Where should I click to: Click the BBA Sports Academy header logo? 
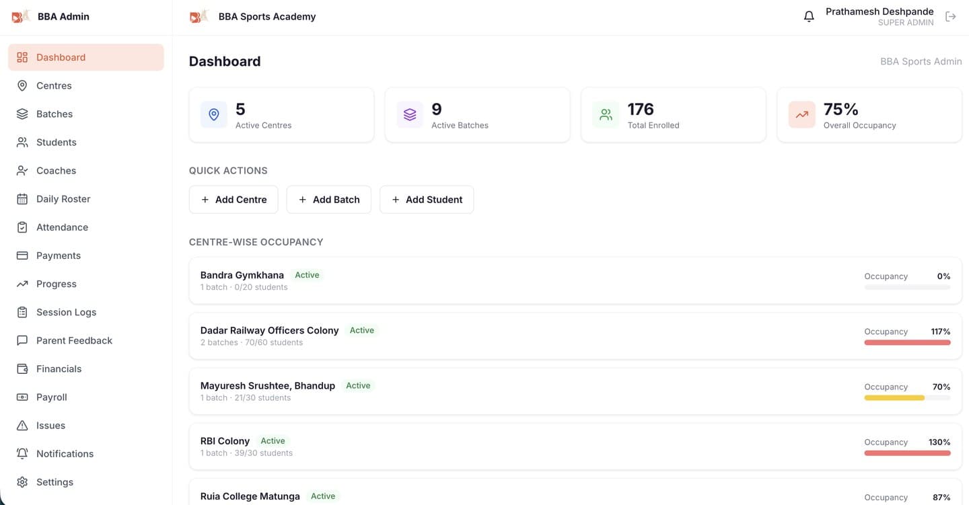(199, 16)
